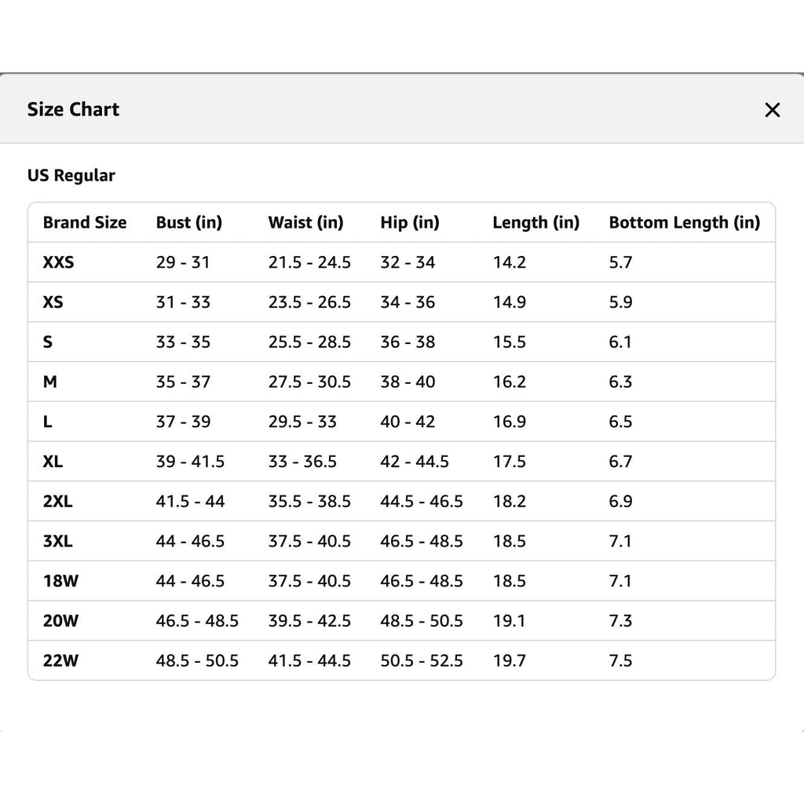Click the 22W brand size label

point(60,660)
